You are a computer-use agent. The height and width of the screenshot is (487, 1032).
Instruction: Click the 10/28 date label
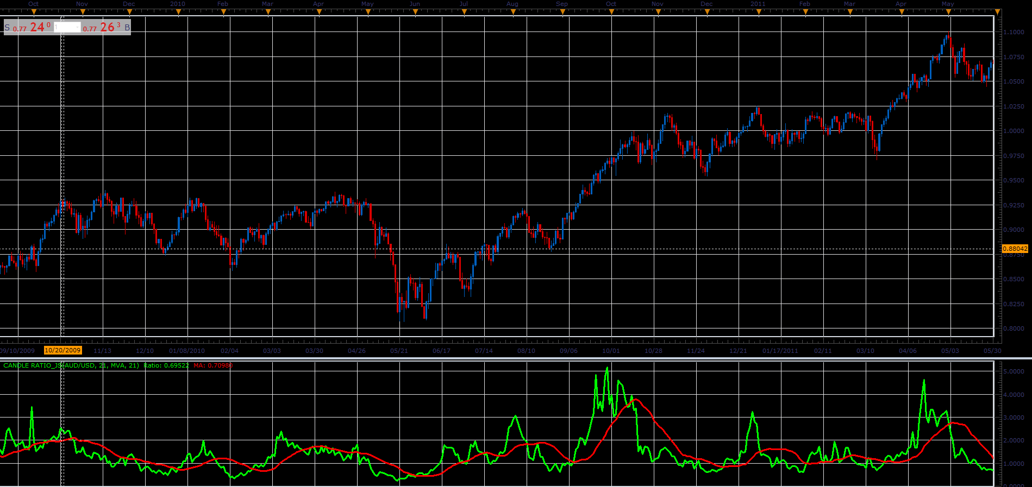point(654,351)
